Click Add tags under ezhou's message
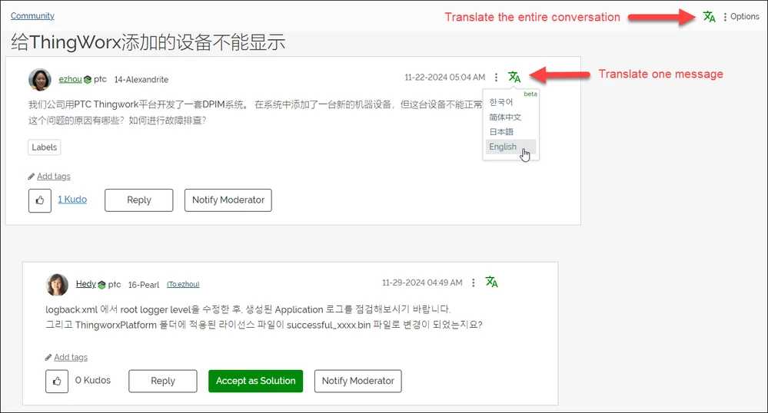The height and width of the screenshot is (413, 768). [53, 176]
